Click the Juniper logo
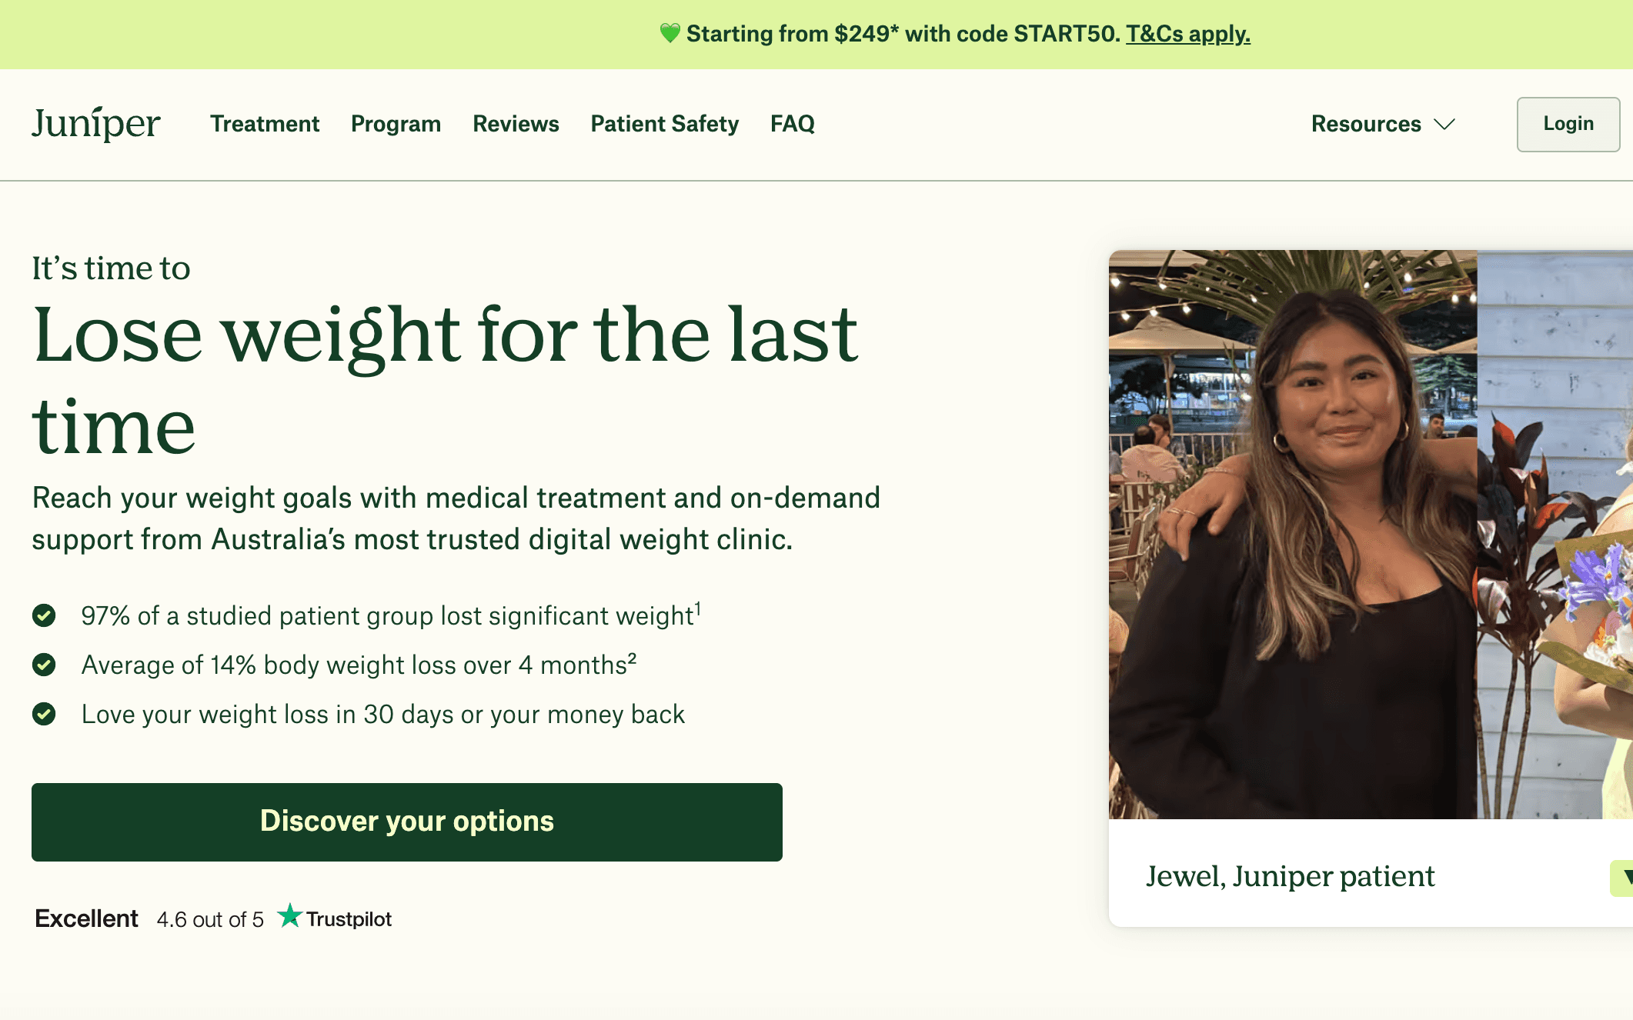 pyautogui.click(x=96, y=124)
